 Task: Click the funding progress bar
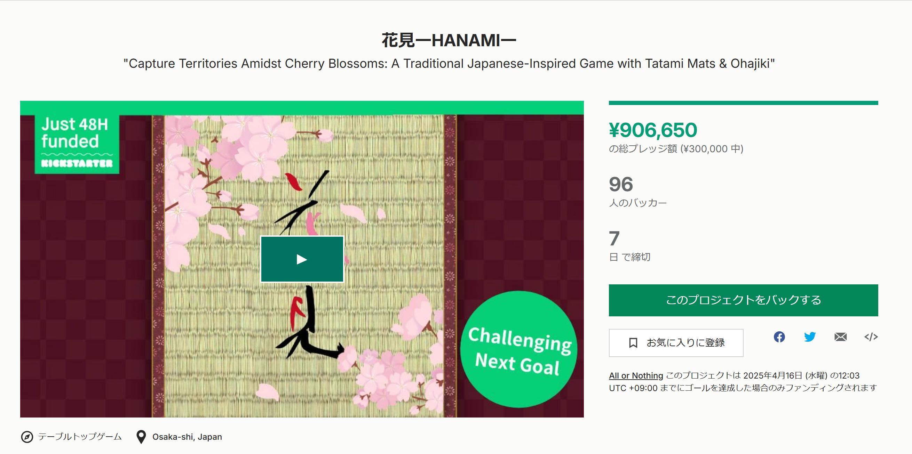[744, 103]
